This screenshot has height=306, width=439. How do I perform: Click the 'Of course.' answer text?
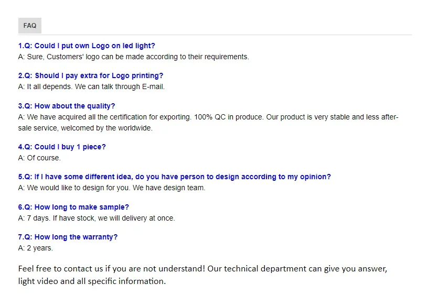pos(38,158)
